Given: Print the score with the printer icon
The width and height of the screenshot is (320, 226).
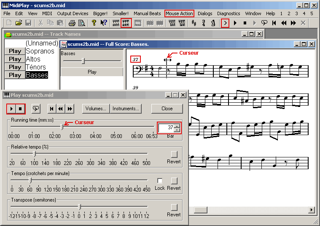Looking at the screenshot, I should pyautogui.click(x=72, y=23).
